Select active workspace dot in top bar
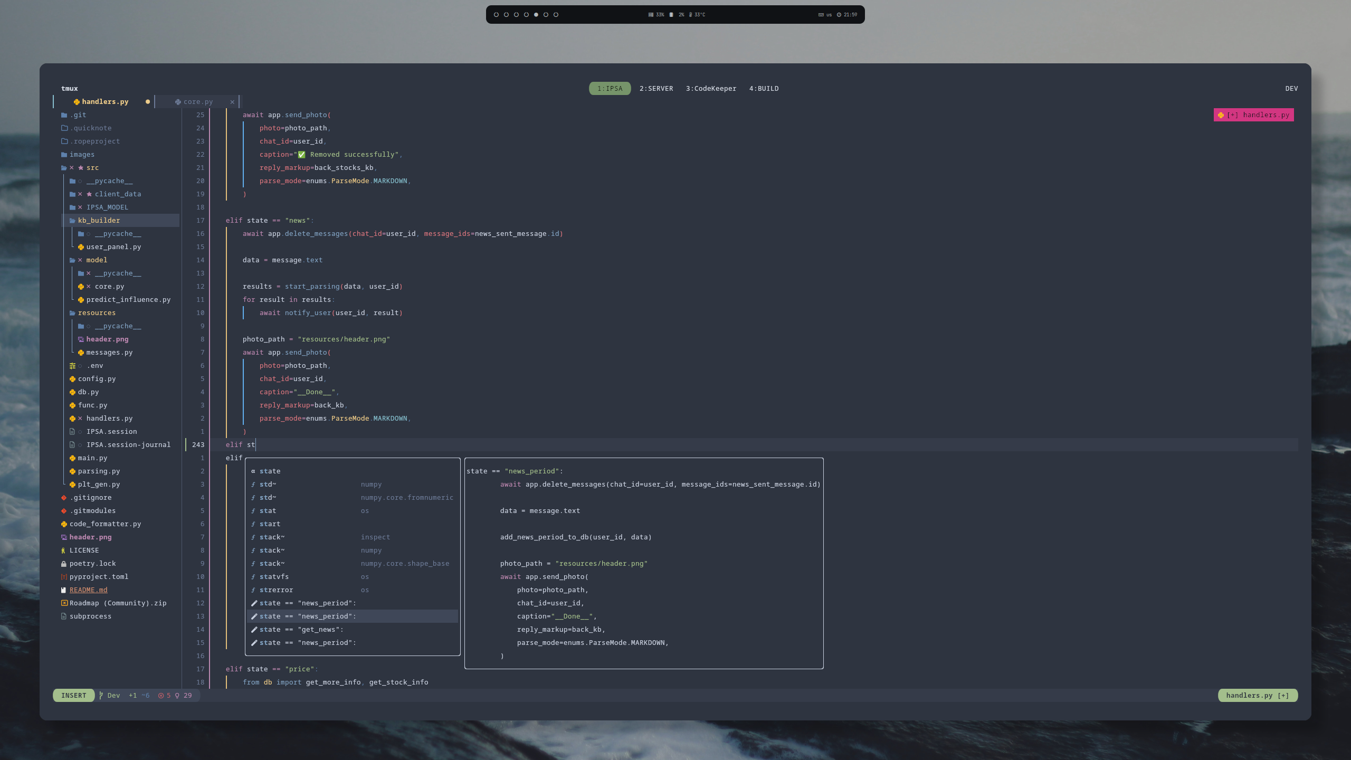The image size is (1351, 760). (536, 15)
